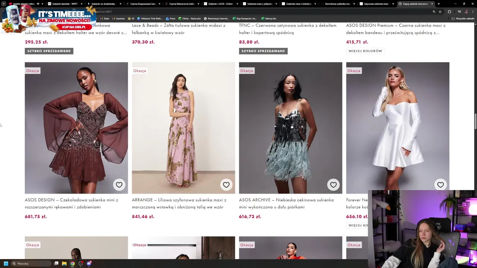Open the faktury.xlsx bookmark
Image resolution: width=477 pixels, height=268 pixels.
[269, 19]
